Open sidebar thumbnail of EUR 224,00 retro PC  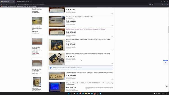(37, 21)
